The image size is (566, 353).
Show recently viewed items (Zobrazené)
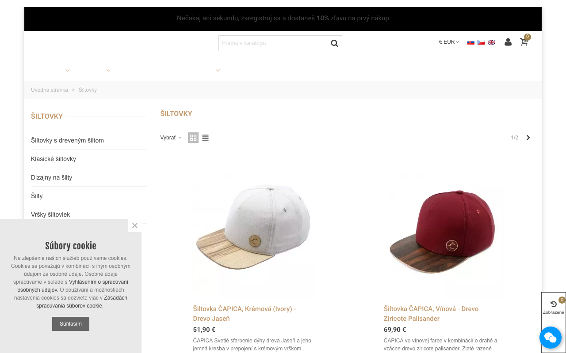click(553, 307)
